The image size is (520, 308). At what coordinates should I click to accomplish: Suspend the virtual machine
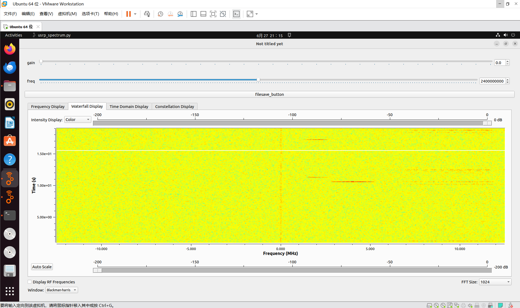(x=129, y=14)
